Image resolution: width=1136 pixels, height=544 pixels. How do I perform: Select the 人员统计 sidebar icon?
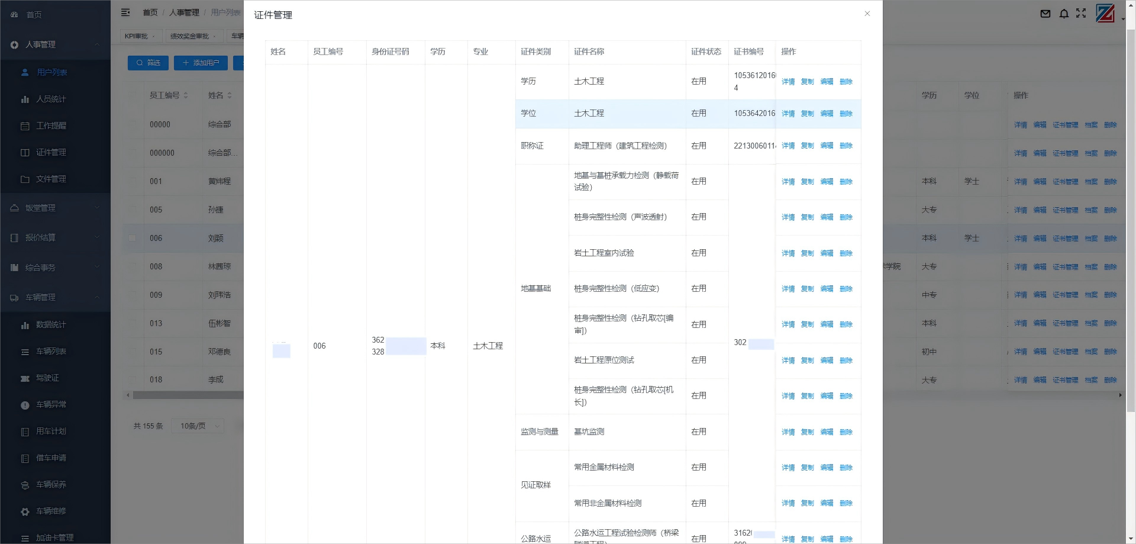tap(24, 99)
